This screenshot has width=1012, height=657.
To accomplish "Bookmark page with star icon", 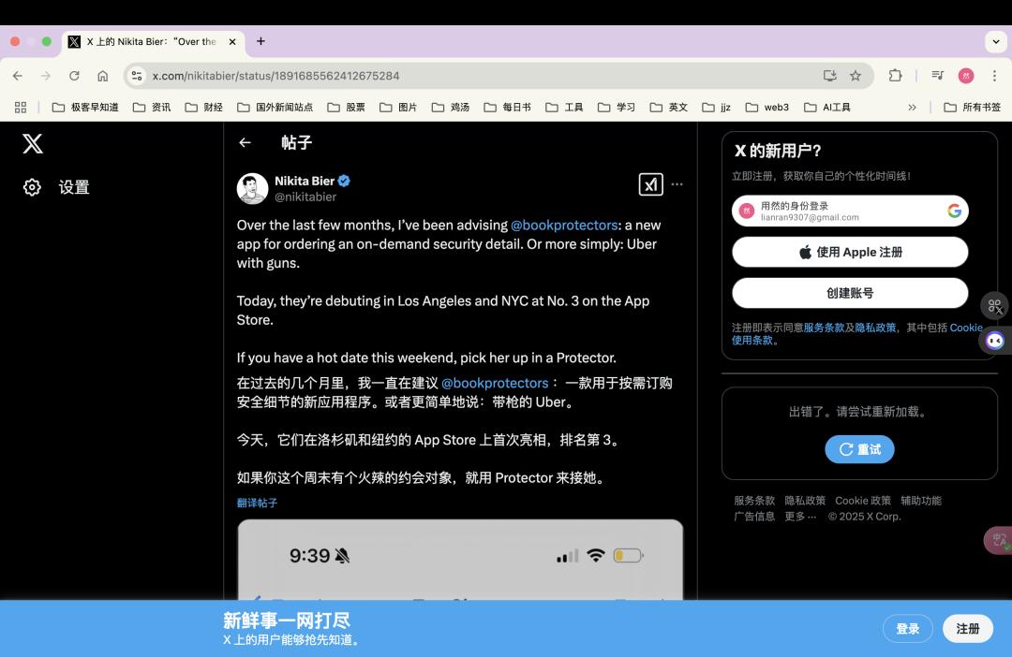I will pos(856,76).
